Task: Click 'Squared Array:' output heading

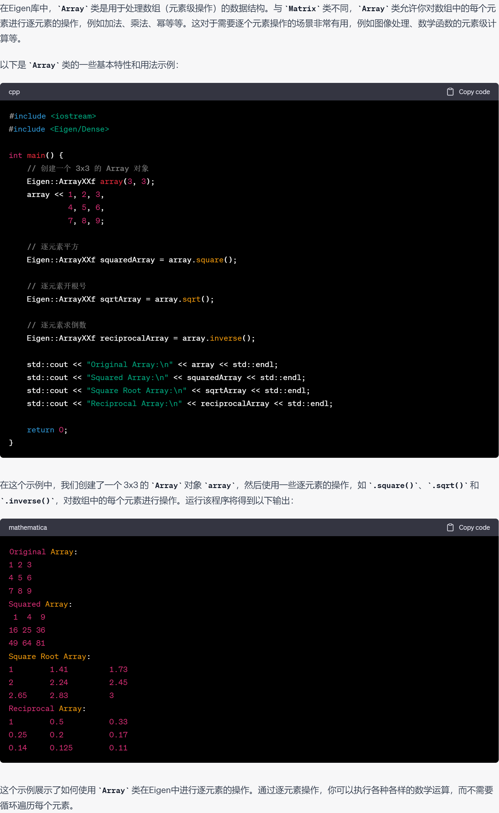Action: point(40,604)
